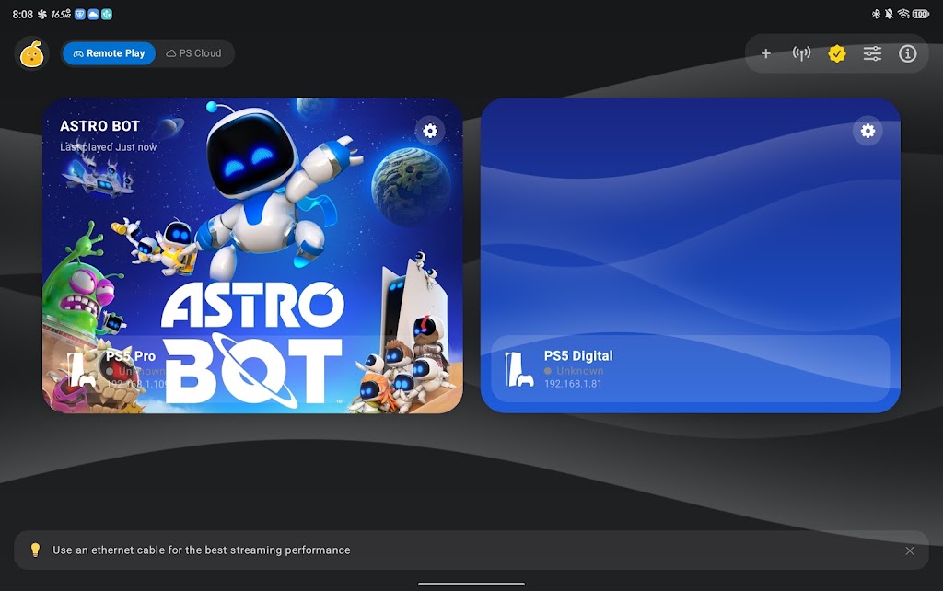Dismiss the ethernet cable tip

[x=909, y=550]
